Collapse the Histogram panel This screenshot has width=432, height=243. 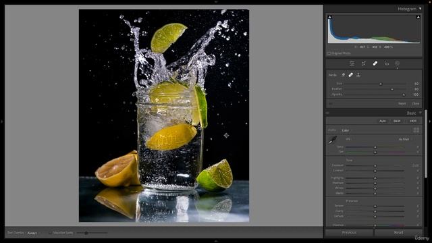(420, 9)
